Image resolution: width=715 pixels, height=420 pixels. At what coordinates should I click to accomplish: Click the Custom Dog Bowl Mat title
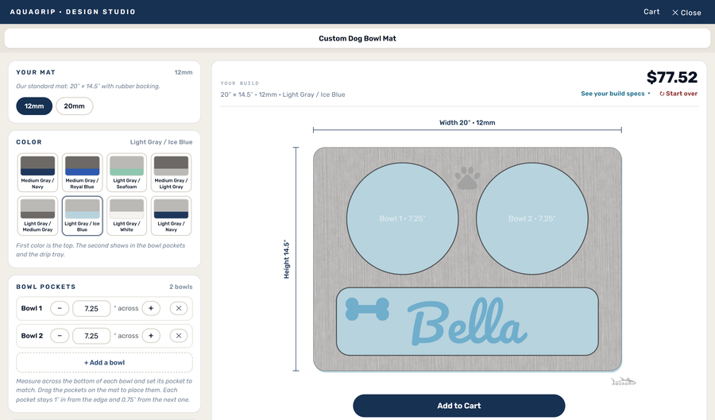pos(357,38)
